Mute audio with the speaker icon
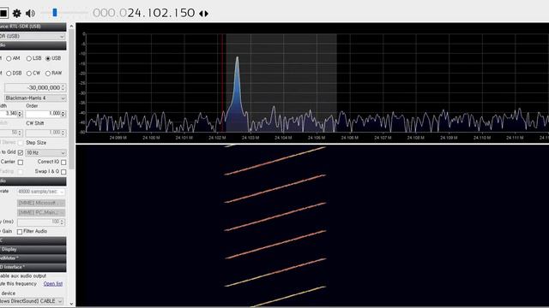Image resolution: width=549 pixels, height=308 pixels. pos(31,14)
